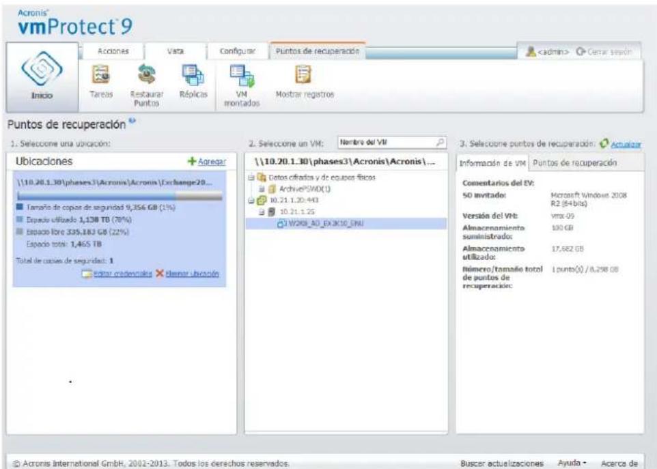Screen dimensions: 657x469
Task: Click the 1 punto(s) recovery points value
Action: pos(585,269)
